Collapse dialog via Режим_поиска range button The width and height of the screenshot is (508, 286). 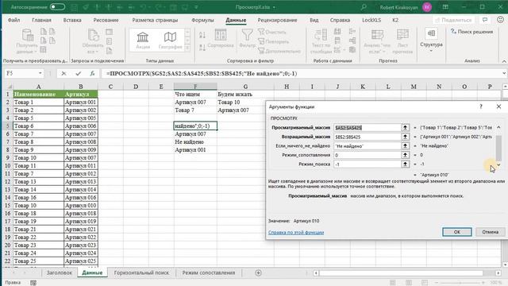(x=405, y=164)
